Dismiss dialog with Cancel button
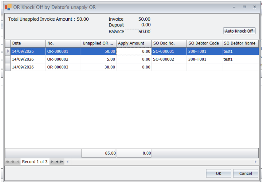 pos(245,173)
